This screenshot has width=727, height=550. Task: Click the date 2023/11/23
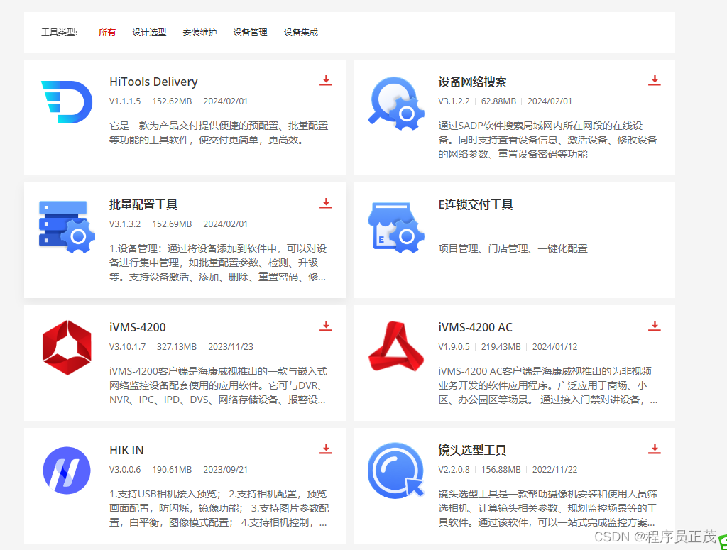[231, 346]
